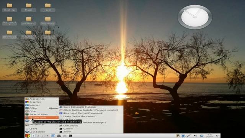Switch to workspace 4
Screen dimensions: 245x138
47,136
